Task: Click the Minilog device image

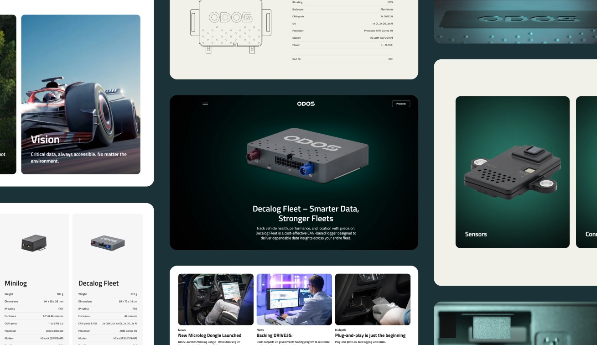Action: click(34, 243)
